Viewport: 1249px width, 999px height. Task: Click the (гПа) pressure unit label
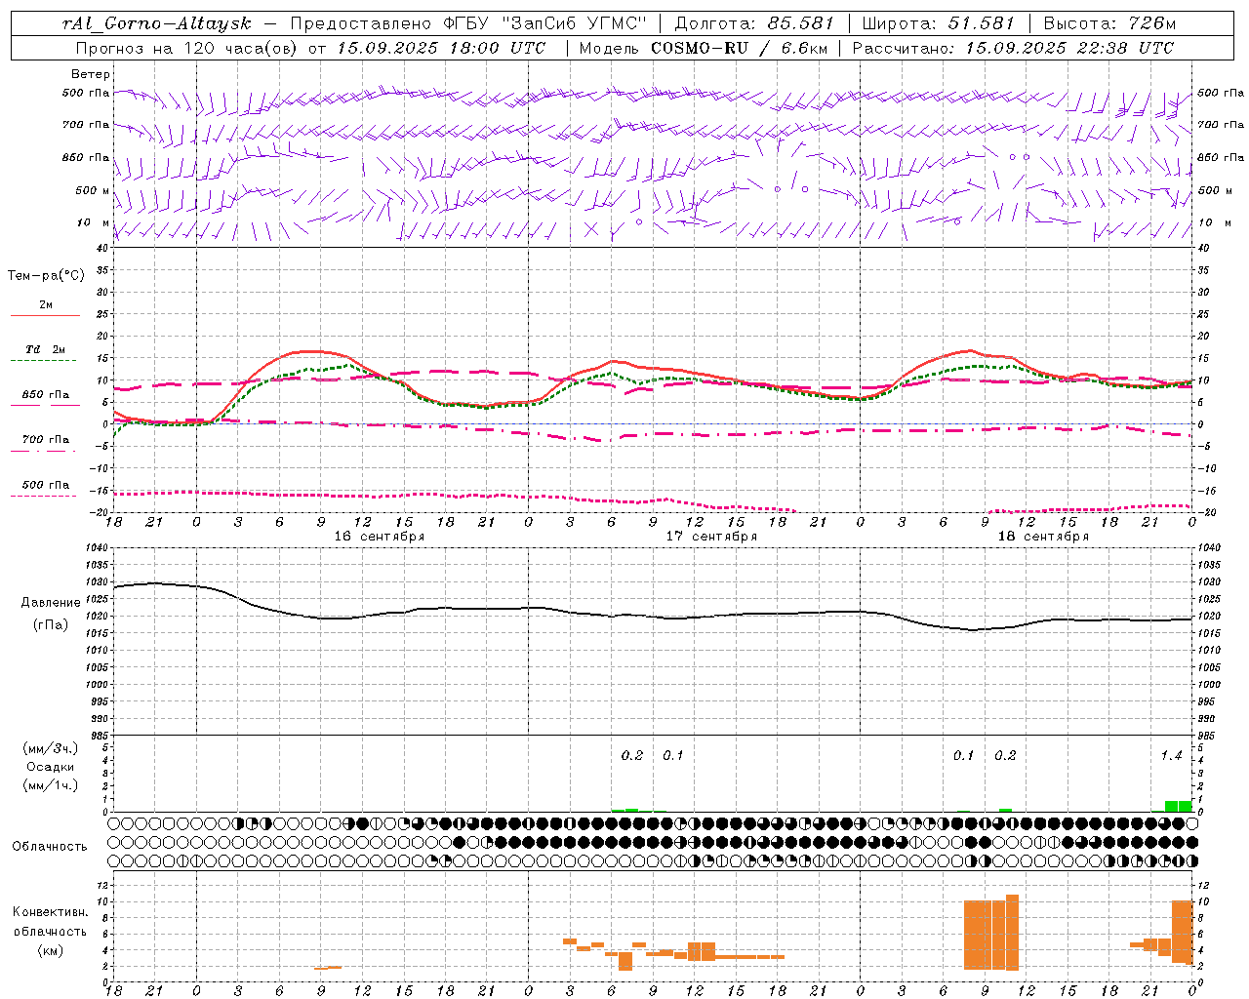pyautogui.click(x=51, y=624)
